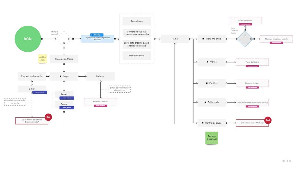This screenshot has width=298, height=169.
Task: Open the Fluxo de Pedidos box
Action: coord(252,83)
